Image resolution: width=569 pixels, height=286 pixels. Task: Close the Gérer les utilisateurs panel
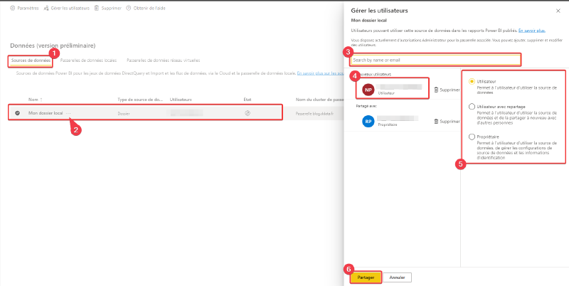tap(558, 11)
